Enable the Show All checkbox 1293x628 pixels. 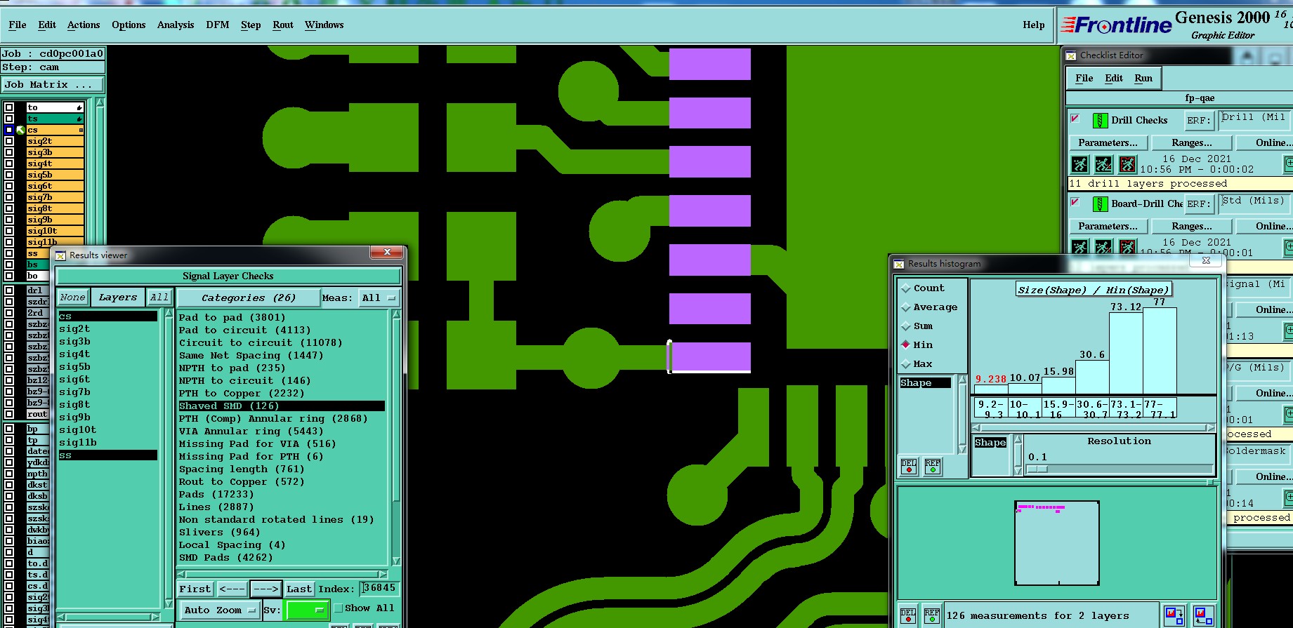click(339, 608)
